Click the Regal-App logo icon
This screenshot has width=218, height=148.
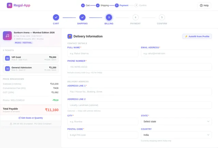[10, 5]
